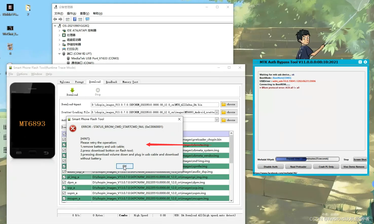Click the Crash PL Only button
Viewport: 374px width, 224px height.
[x=326, y=167]
